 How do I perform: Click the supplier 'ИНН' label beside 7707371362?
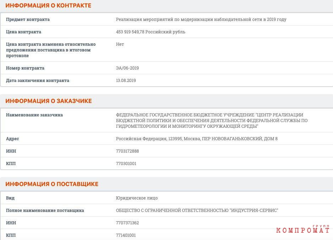coord(11,223)
